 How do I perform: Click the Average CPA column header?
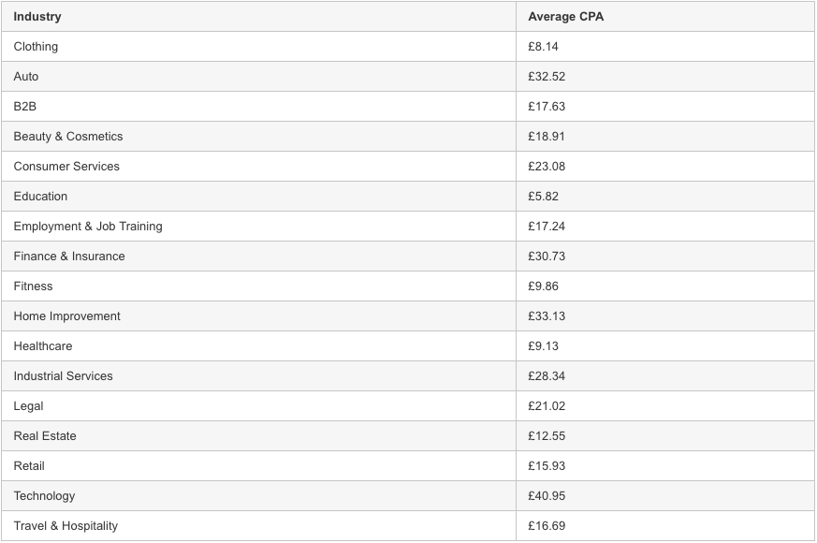click(565, 17)
